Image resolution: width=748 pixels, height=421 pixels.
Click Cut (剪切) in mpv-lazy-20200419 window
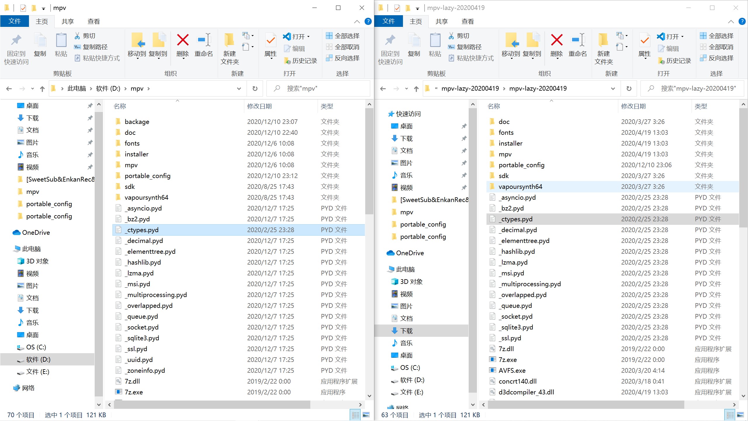point(459,36)
